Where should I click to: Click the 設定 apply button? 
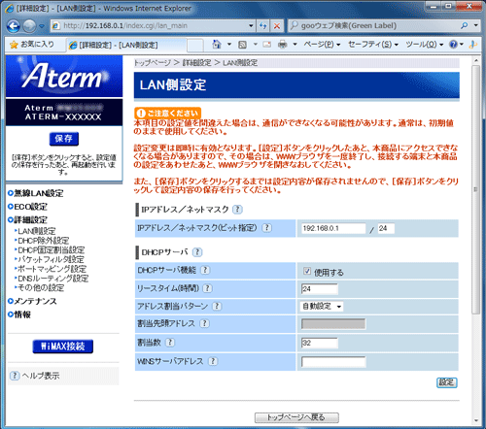click(447, 382)
